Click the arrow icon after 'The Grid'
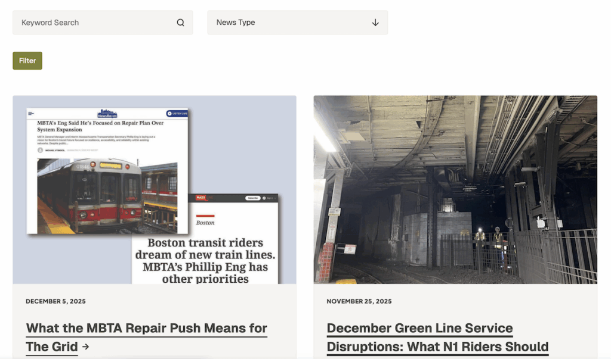 (x=86, y=346)
